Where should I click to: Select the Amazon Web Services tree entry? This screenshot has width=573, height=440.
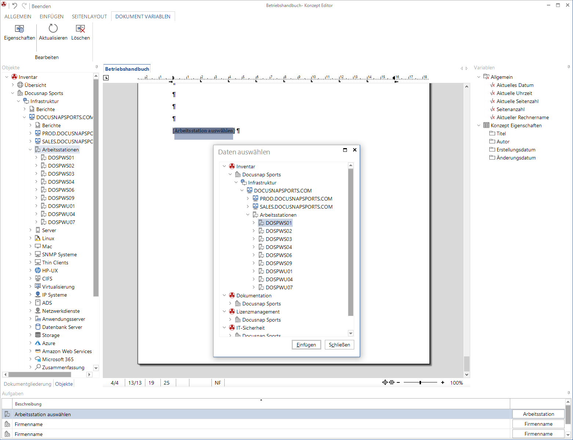point(67,351)
